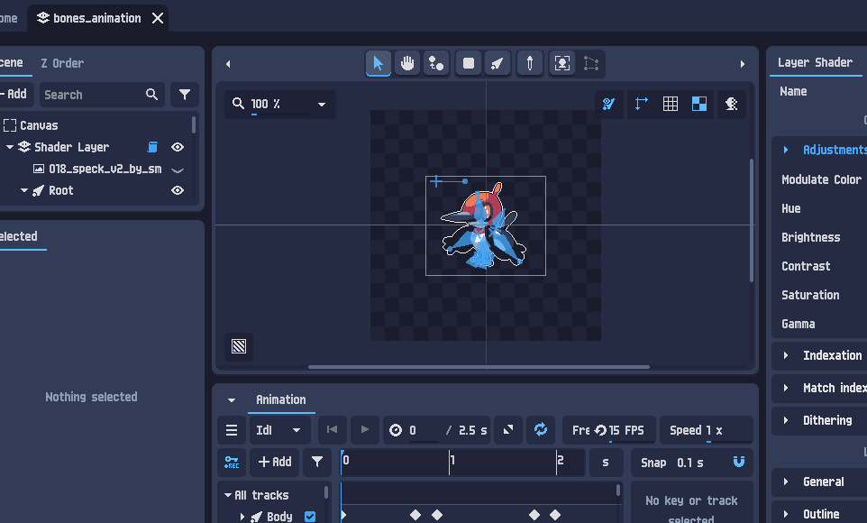Toggle checkerboard background display

click(x=699, y=104)
